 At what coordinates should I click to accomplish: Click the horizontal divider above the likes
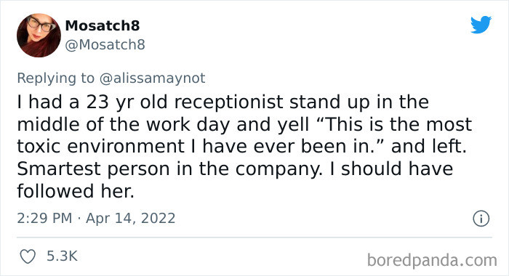pos(254,238)
